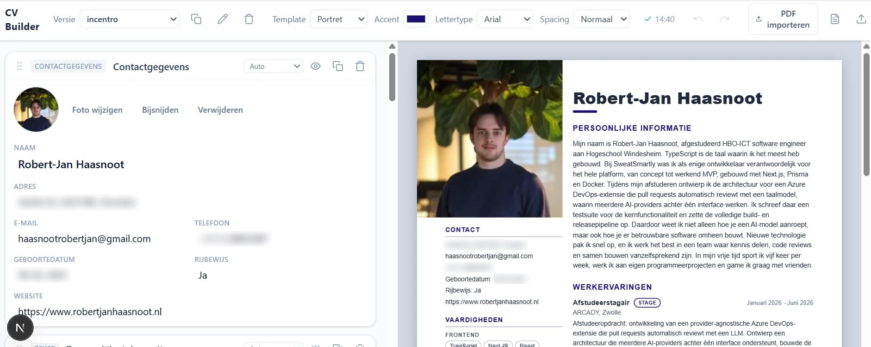This screenshot has height=347, width=871.
Task: Click the preview panel scrollbar thumb
Action: point(866,114)
